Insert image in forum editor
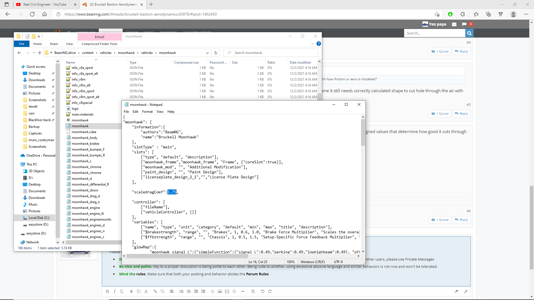This screenshot has height=300, width=534. (220, 291)
